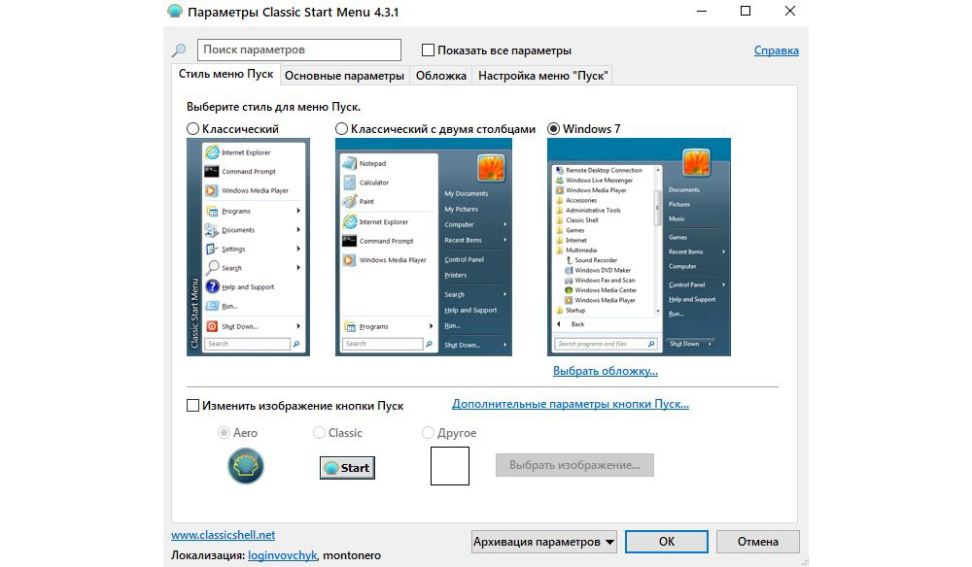Viewport: 972px width, 567px height.
Task: Confirm settings with the OK button
Action: [x=667, y=542]
